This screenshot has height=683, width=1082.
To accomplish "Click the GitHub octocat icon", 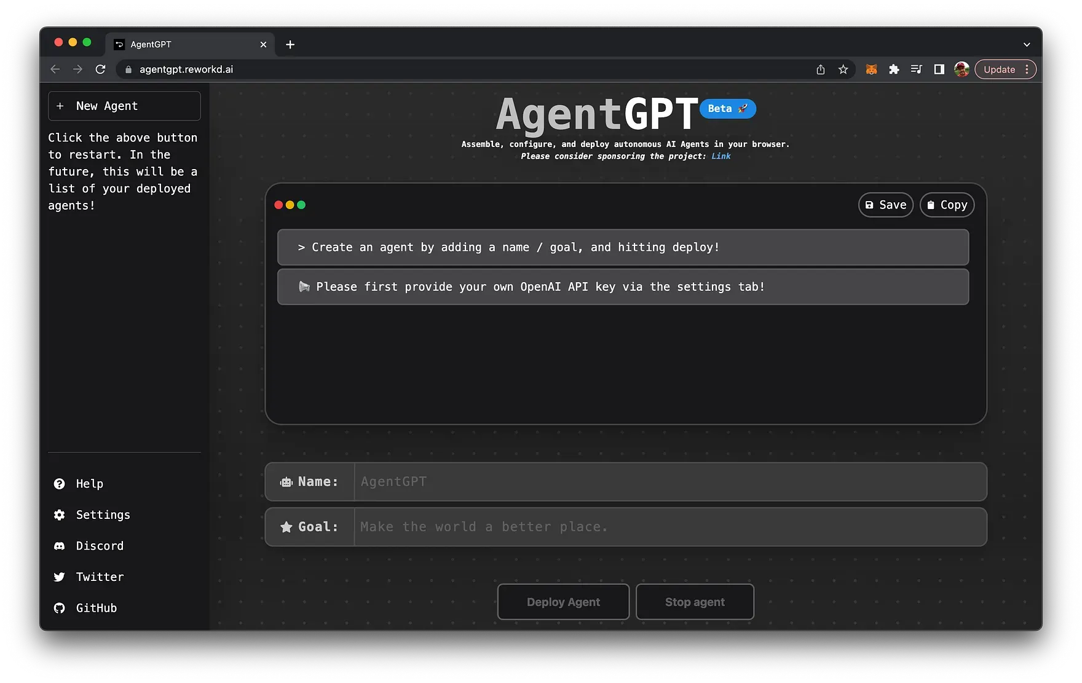I will 59,608.
